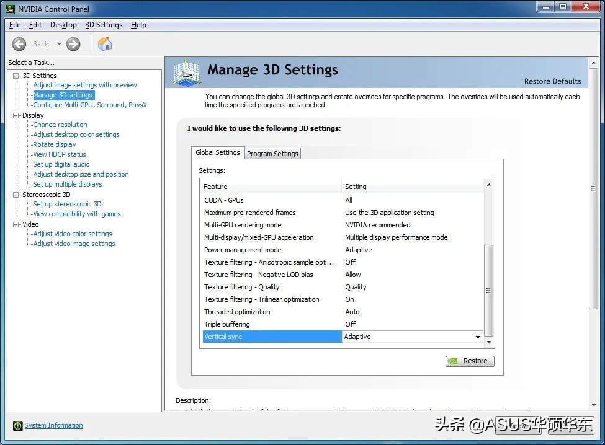Click the Forward arrow navigation icon

click(x=73, y=44)
